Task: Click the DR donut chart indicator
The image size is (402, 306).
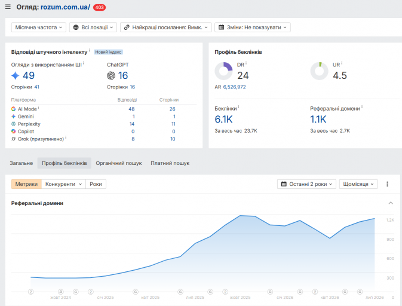Action: point(223,71)
